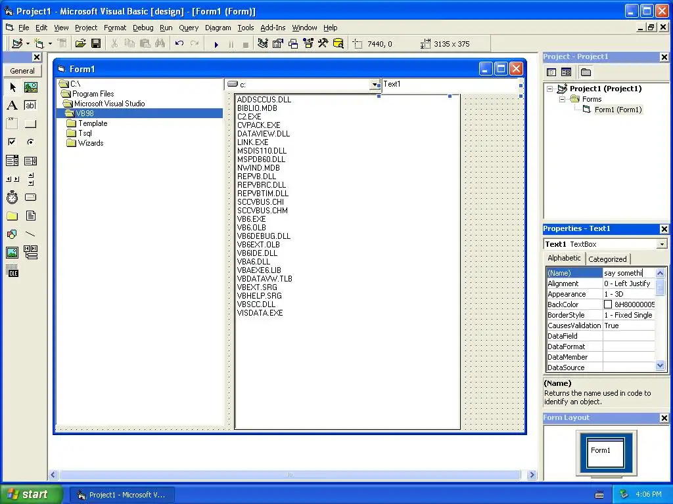This screenshot has width=673, height=504.
Task: Close the Properties panel
Action: tap(664, 229)
